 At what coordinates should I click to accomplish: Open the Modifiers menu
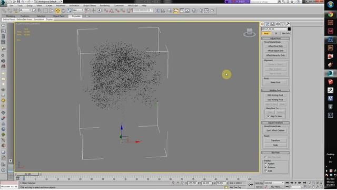61,6
